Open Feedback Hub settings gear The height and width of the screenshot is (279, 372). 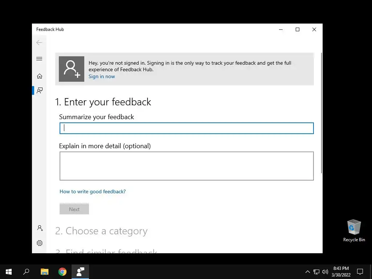tap(40, 243)
